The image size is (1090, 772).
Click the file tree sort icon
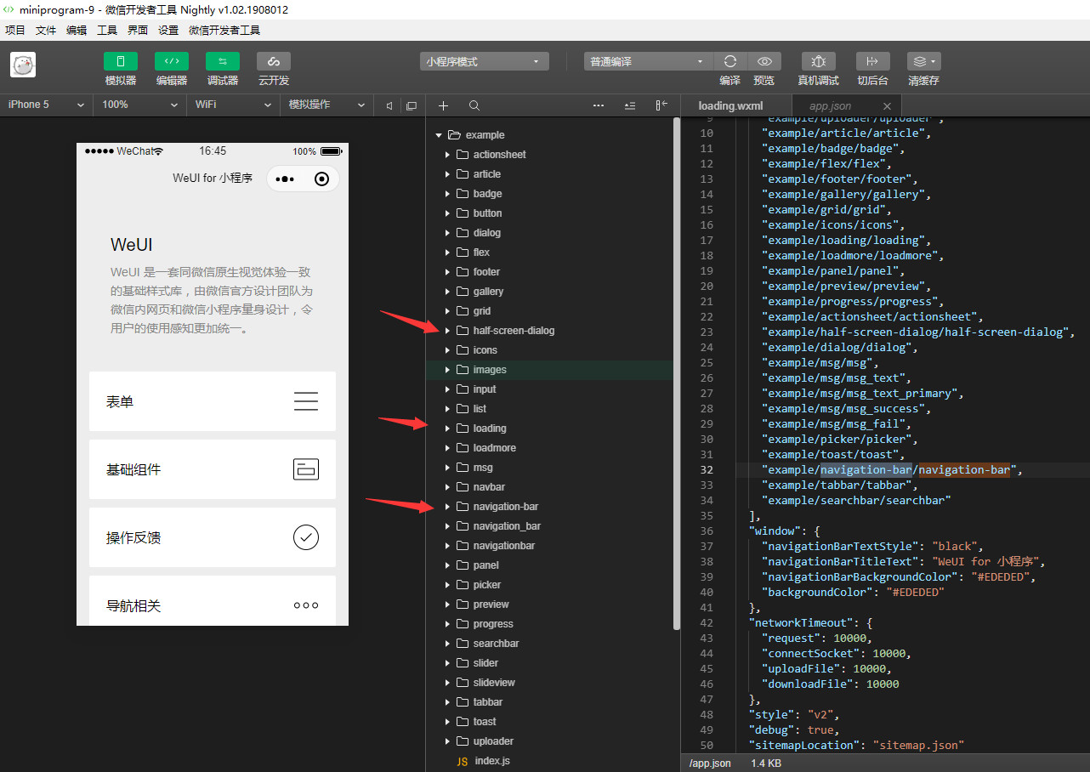coord(630,105)
